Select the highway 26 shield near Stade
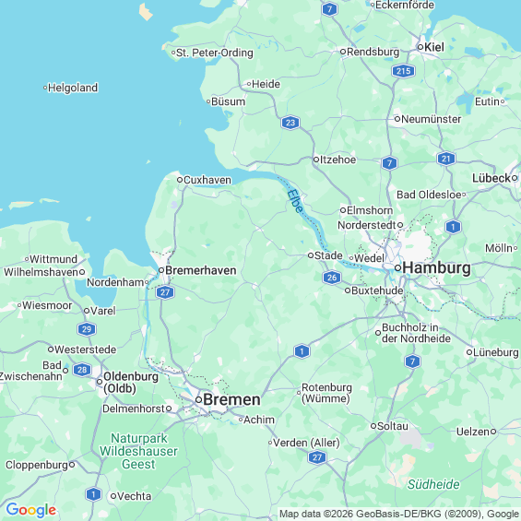Screen dimensions: 521x521 (332, 278)
